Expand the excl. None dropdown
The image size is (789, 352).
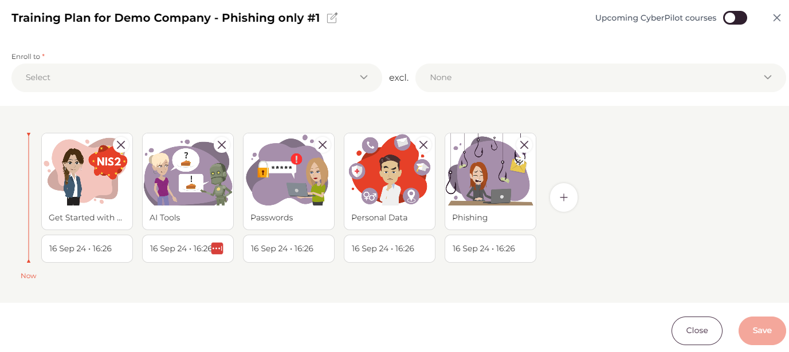pyautogui.click(x=600, y=77)
